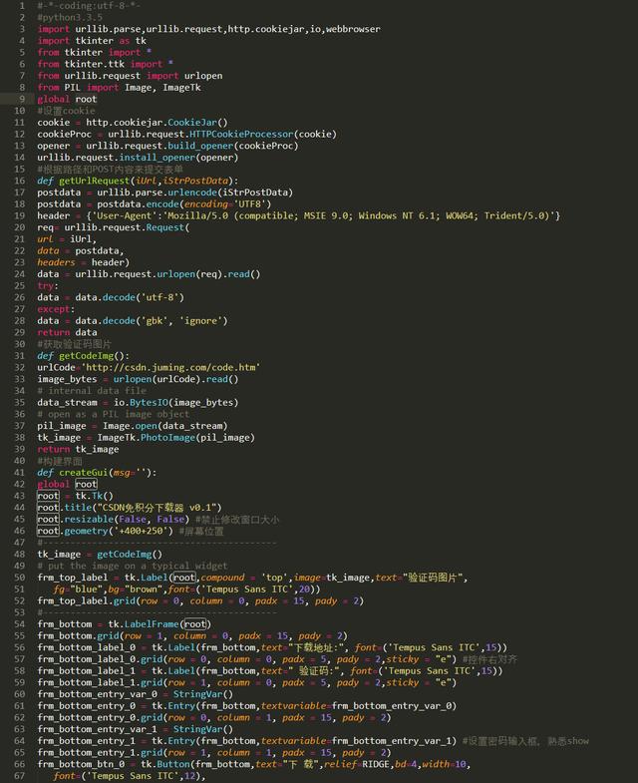This screenshot has width=638, height=783.
Task: Click the 'try:' keyword
Action: 48,285
